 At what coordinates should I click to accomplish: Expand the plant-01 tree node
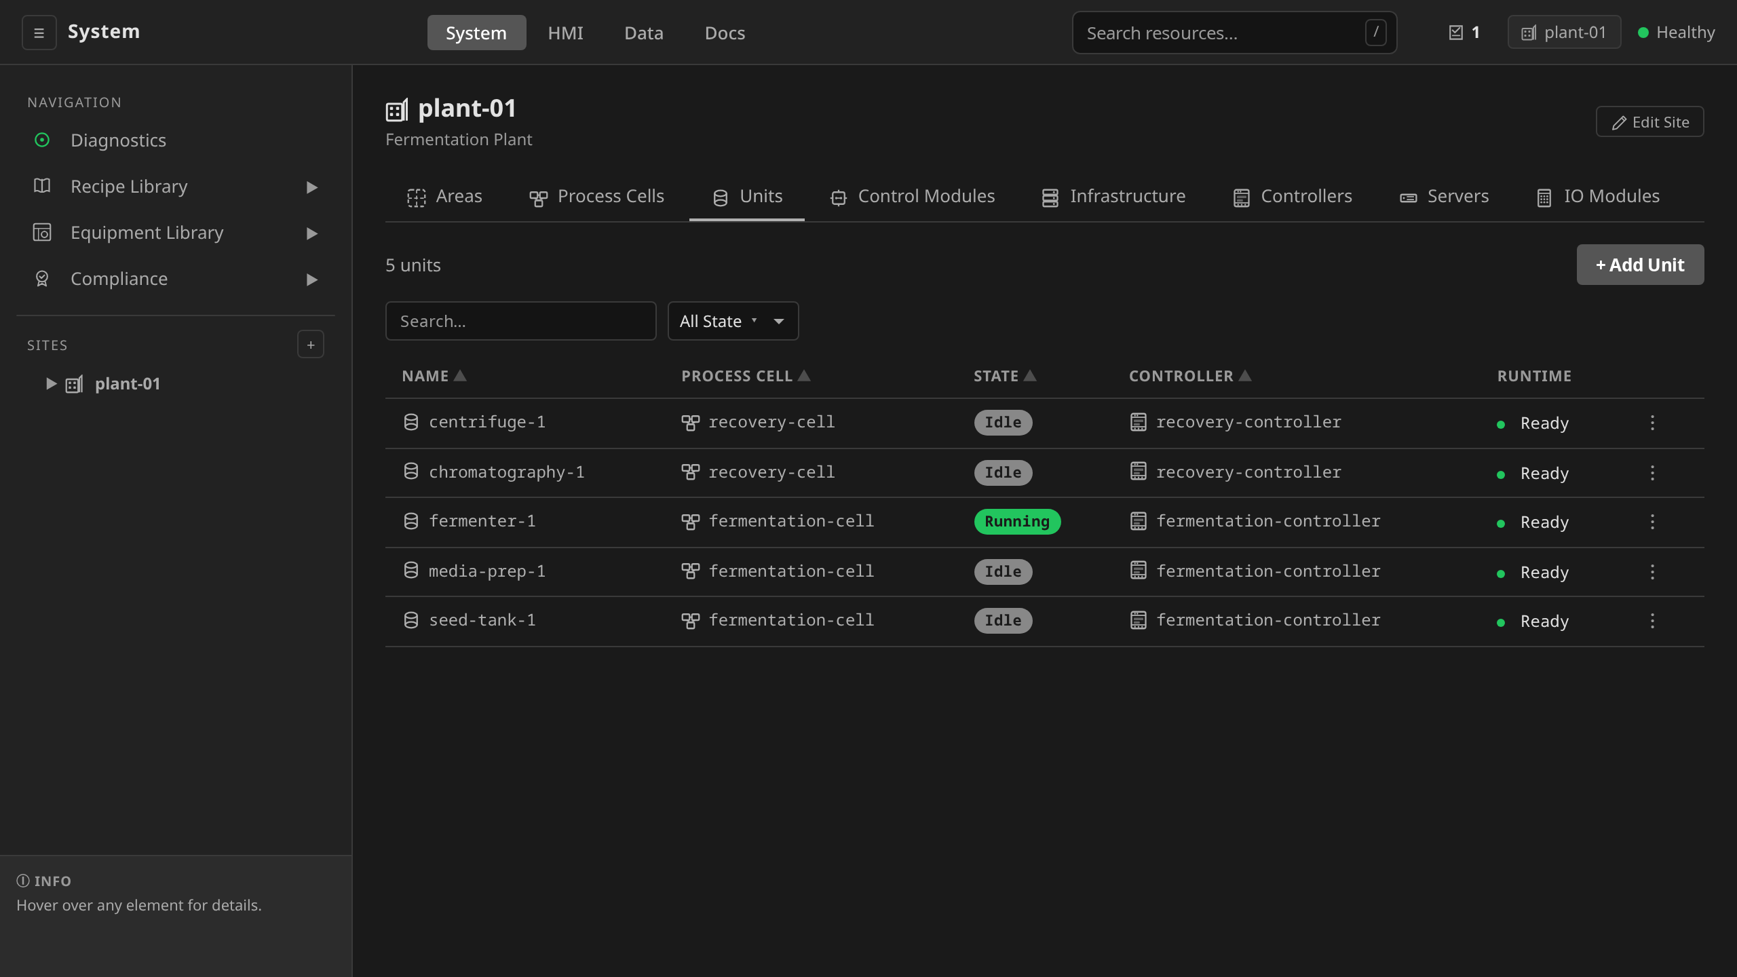point(51,383)
